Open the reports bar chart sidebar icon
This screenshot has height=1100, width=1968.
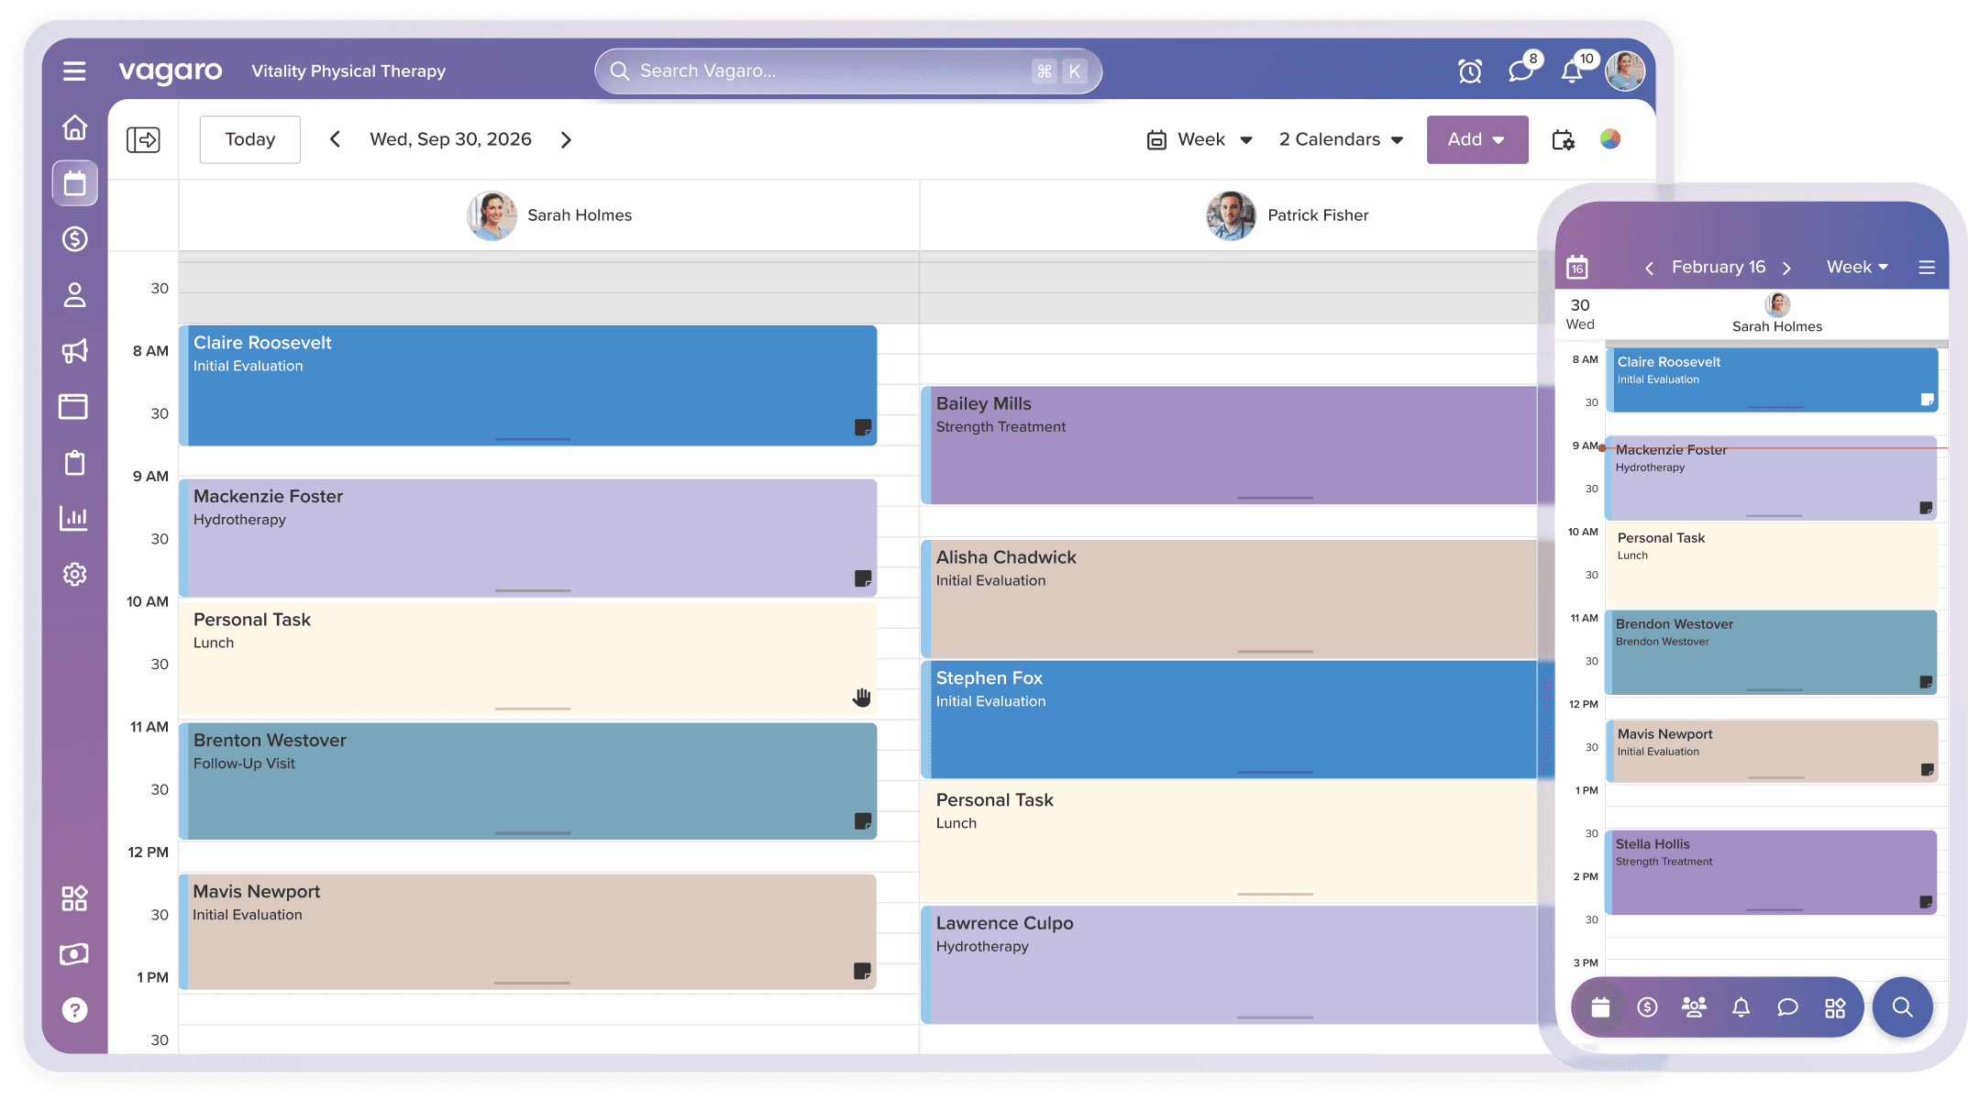click(x=74, y=518)
